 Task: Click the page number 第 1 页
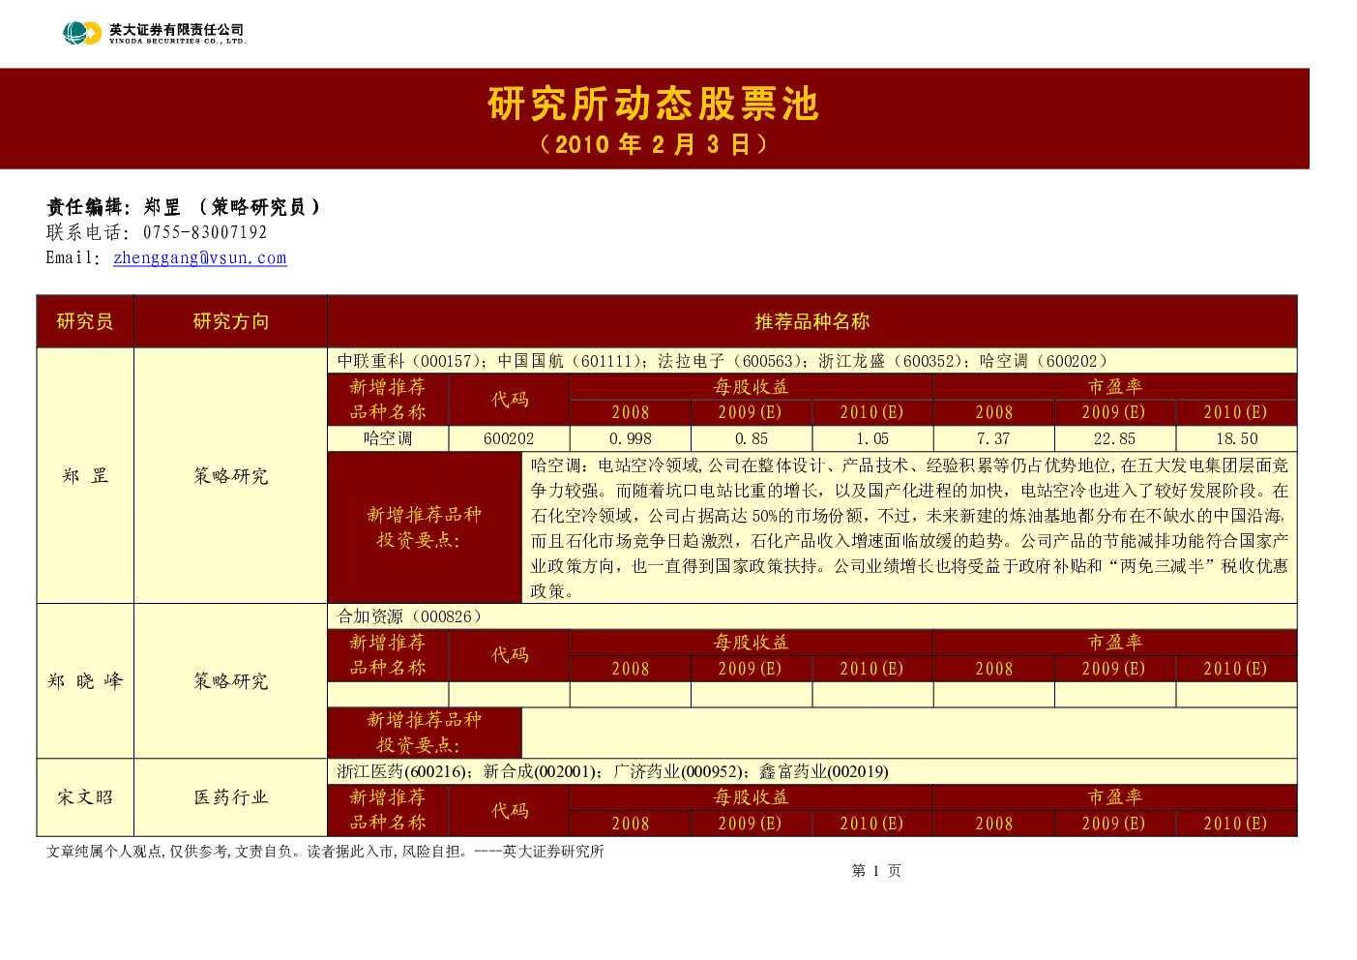pyautogui.click(x=876, y=871)
